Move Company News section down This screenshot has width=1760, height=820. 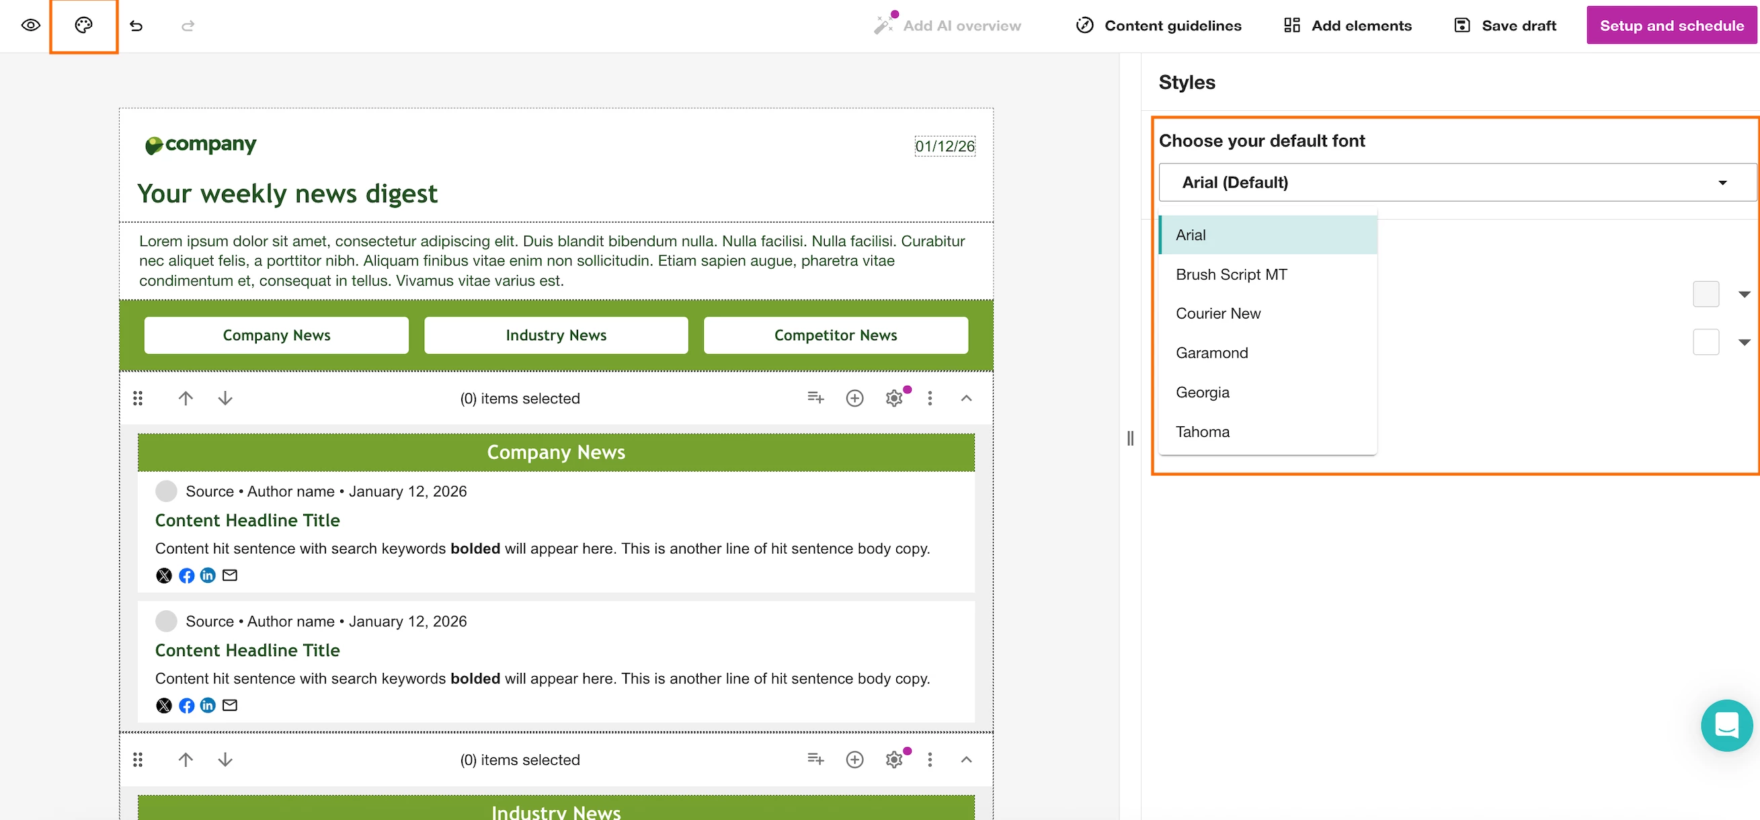[225, 398]
